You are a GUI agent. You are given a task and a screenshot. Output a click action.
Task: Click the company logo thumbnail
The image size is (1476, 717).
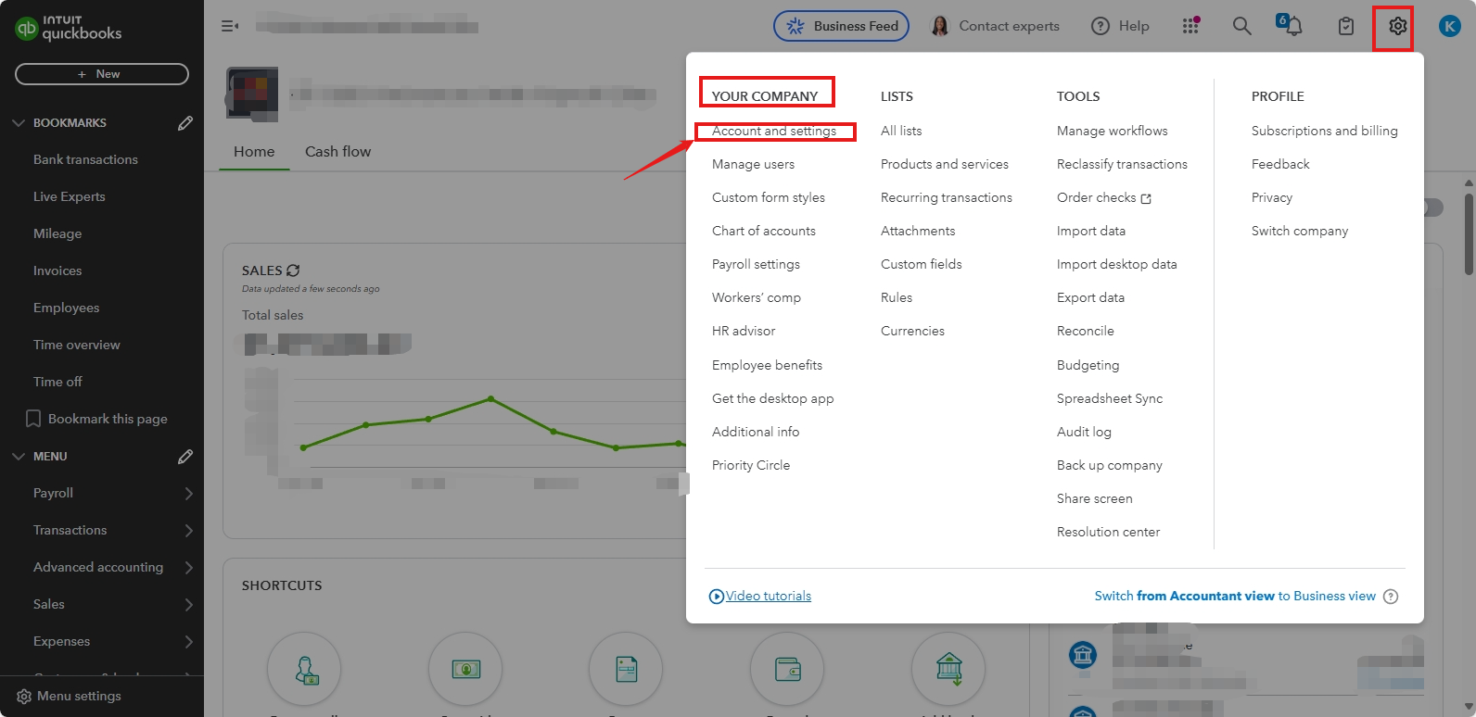252,94
